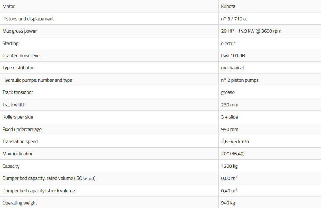
Task: Select the mechanical distributor value
Action: 232,68
